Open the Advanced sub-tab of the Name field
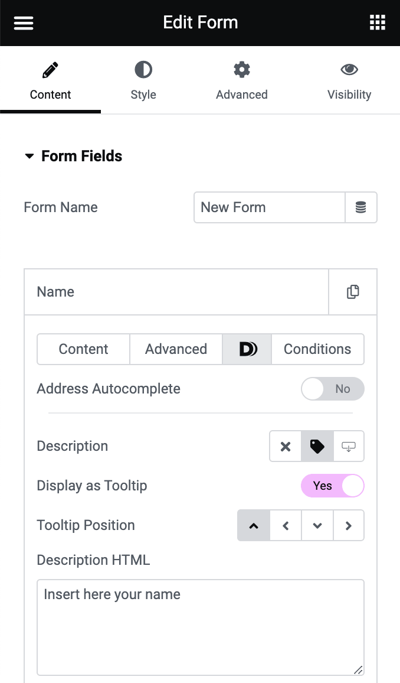The height and width of the screenshot is (683, 400). point(176,349)
